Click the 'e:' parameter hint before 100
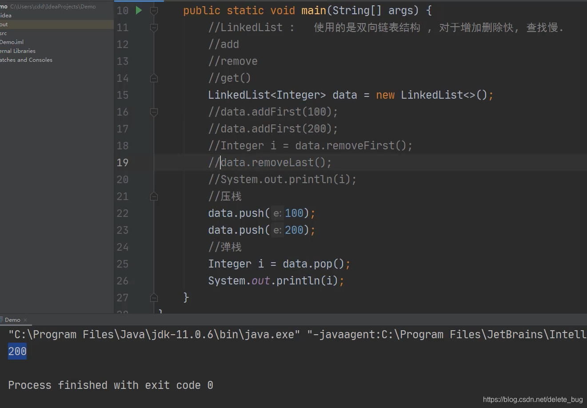Image resolution: width=587 pixels, height=408 pixels. coord(277,213)
